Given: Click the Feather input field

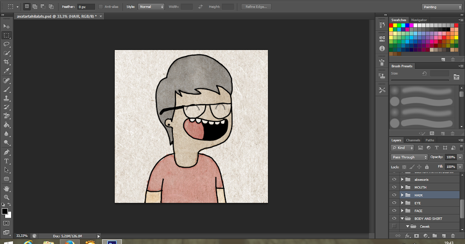Looking at the screenshot, I should coord(86,7).
